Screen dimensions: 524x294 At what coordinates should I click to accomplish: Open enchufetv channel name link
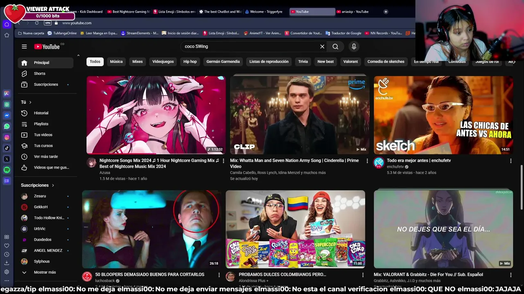[395, 167]
